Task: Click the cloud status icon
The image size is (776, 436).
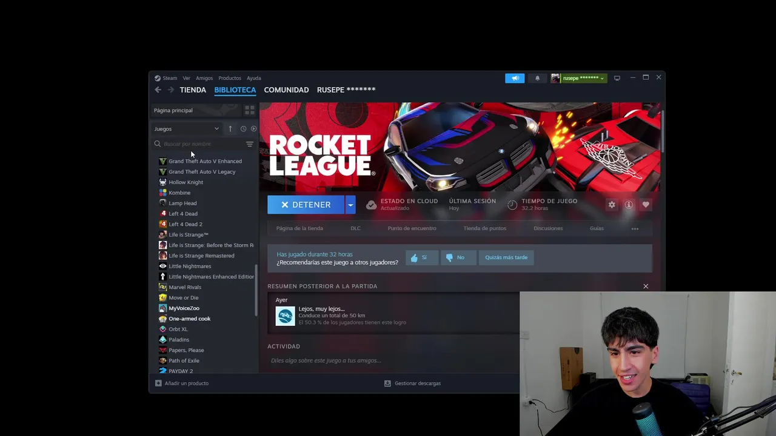Action: coord(371,205)
